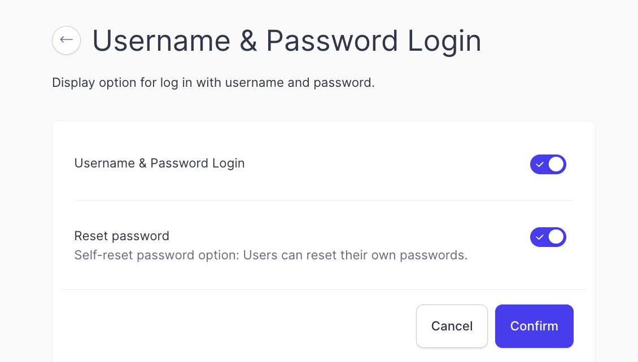Go back using the left arrow icon
Image resolution: width=638 pixels, height=362 pixels.
pos(66,40)
